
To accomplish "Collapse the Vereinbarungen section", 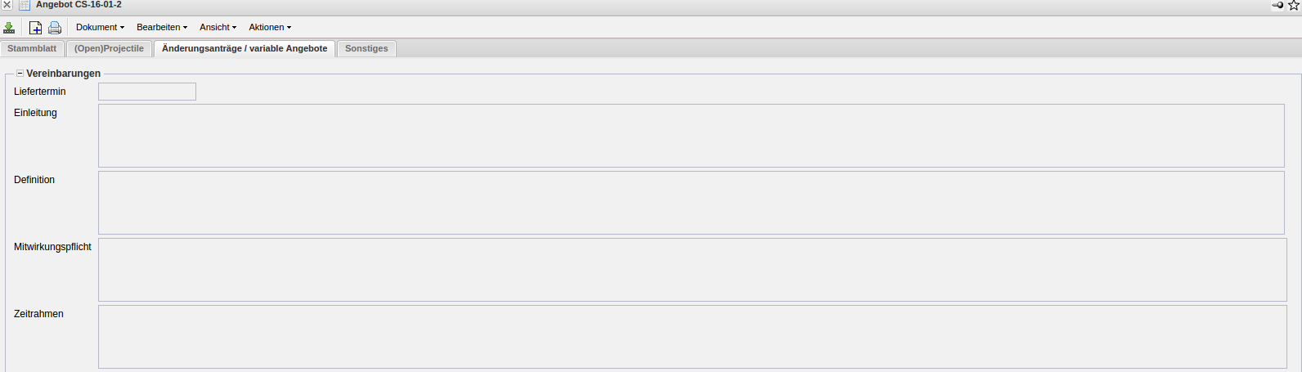I will tap(20, 74).
